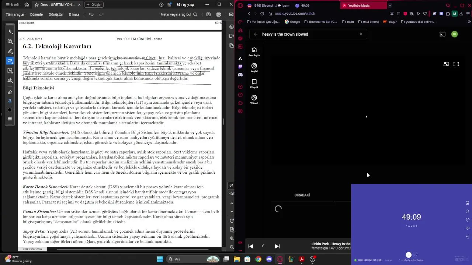Image resolution: width=472 pixels, height=265 pixels.
Task: Zoom in on the PDF page
Action: tap(232, 239)
